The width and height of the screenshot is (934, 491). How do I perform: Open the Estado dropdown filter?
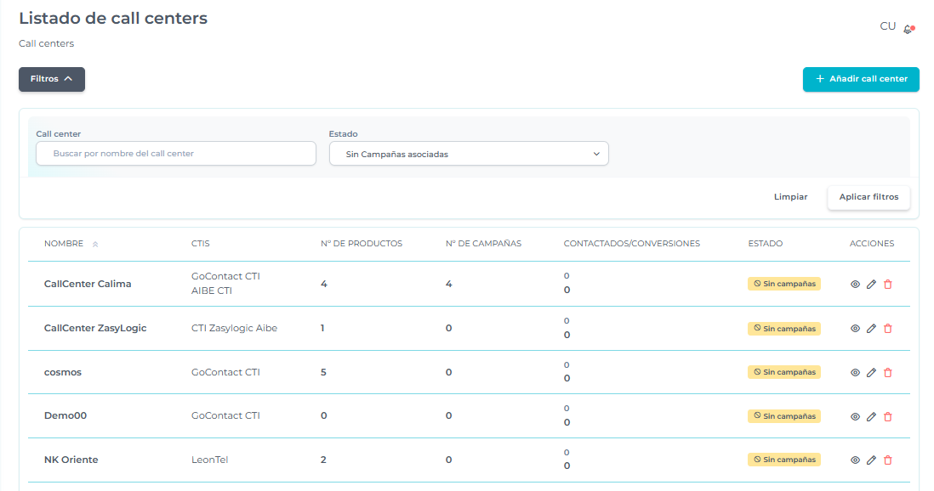[469, 154]
